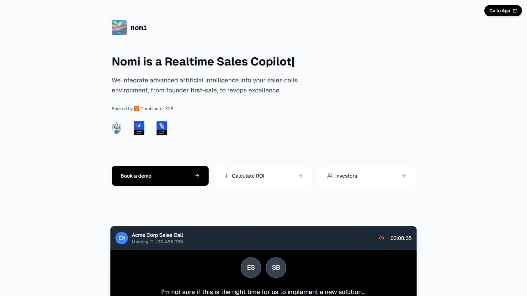Select the ES participant avatar
The image size is (527, 296).
tap(251, 267)
